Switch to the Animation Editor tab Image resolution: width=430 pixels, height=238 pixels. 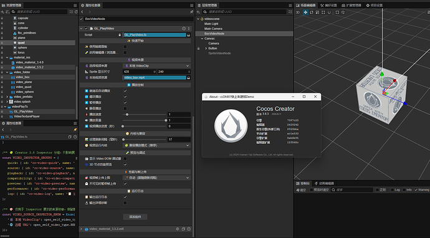coord(324,183)
